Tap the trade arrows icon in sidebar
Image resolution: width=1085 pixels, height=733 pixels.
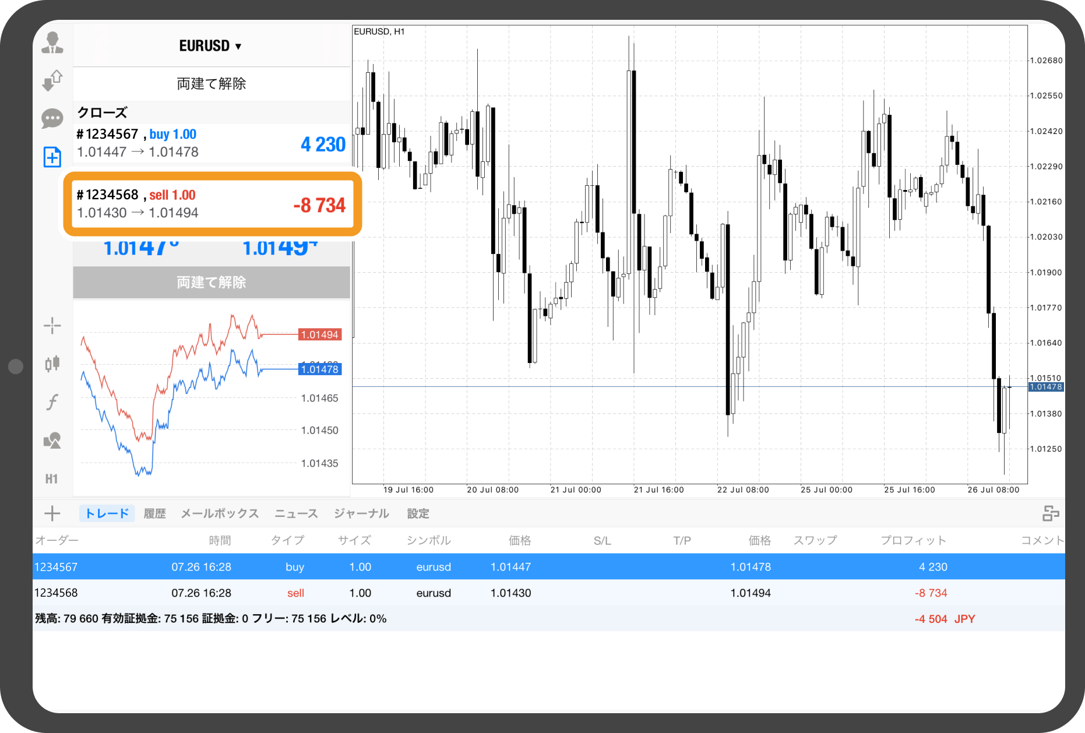click(x=52, y=80)
